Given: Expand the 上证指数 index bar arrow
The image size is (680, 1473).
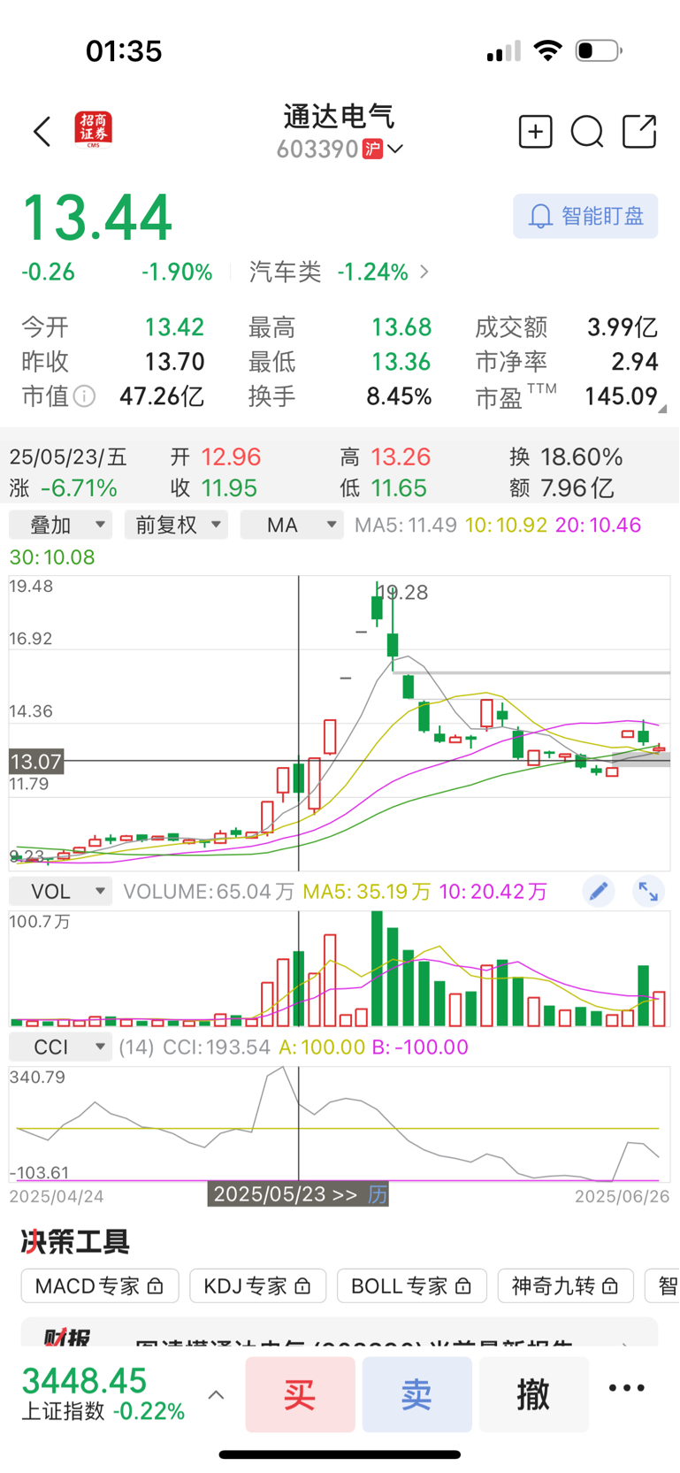Looking at the screenshot, I should [x=216, y=1395].
